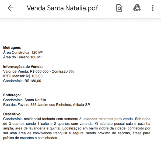Click the Rua dos Faveiro,355 address line

[x=47, y=105]
